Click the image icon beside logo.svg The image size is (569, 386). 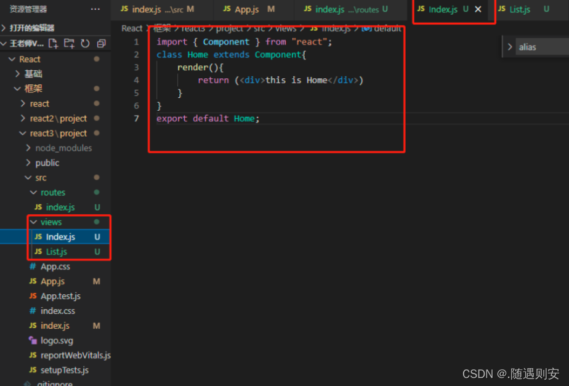(x=33, y=340)
